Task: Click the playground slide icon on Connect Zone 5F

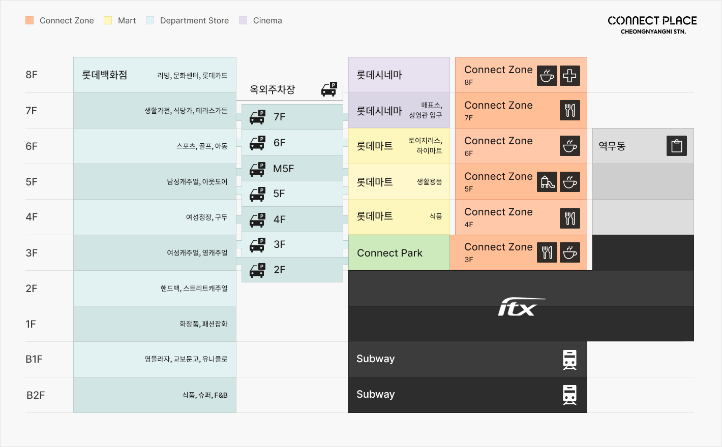Action: [x=547, y=182]
